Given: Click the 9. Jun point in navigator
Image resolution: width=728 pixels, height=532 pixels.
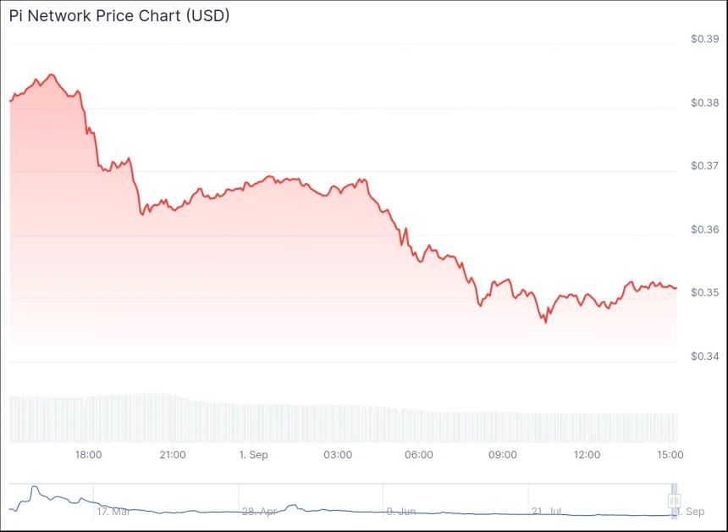Looking at the screenshot, I should (401, 512).
